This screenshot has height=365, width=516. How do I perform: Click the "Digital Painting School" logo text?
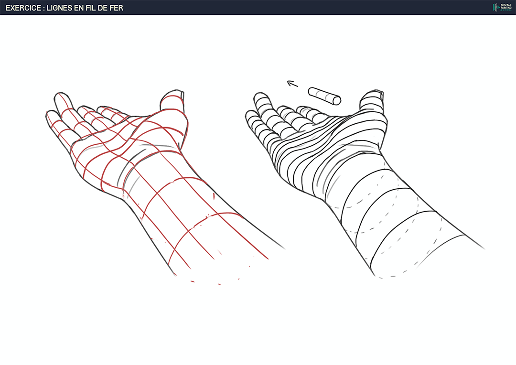(505, 8)
